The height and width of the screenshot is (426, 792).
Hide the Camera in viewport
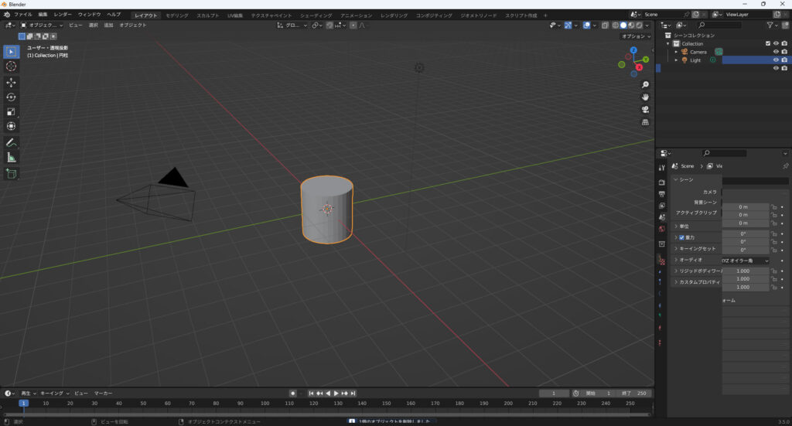click(x=776, y=52)
